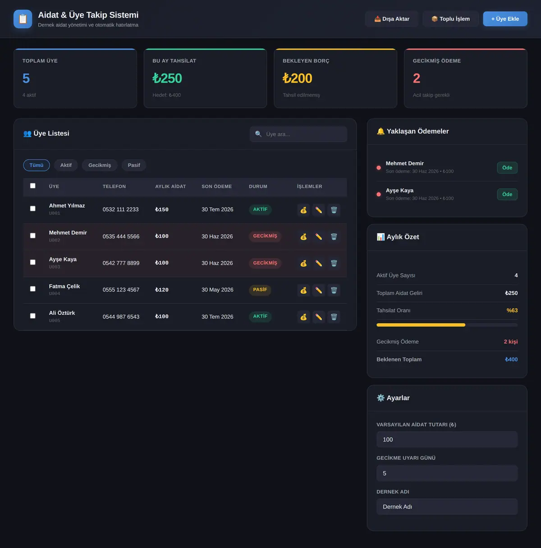Image resolution: width=541 pixels, height=548 pixels.
Task: Click the AKTİF badge for Ali Öztürk
Action: coord(260,316)
